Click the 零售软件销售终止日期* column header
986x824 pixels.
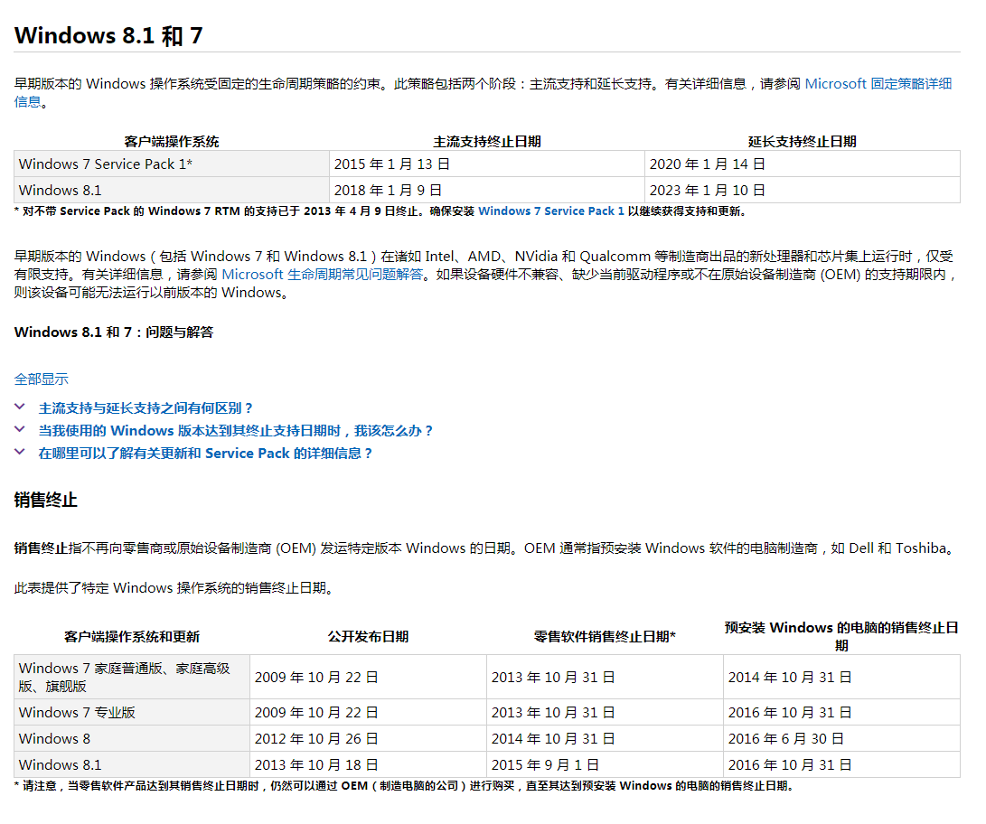(x=604, y=636)
